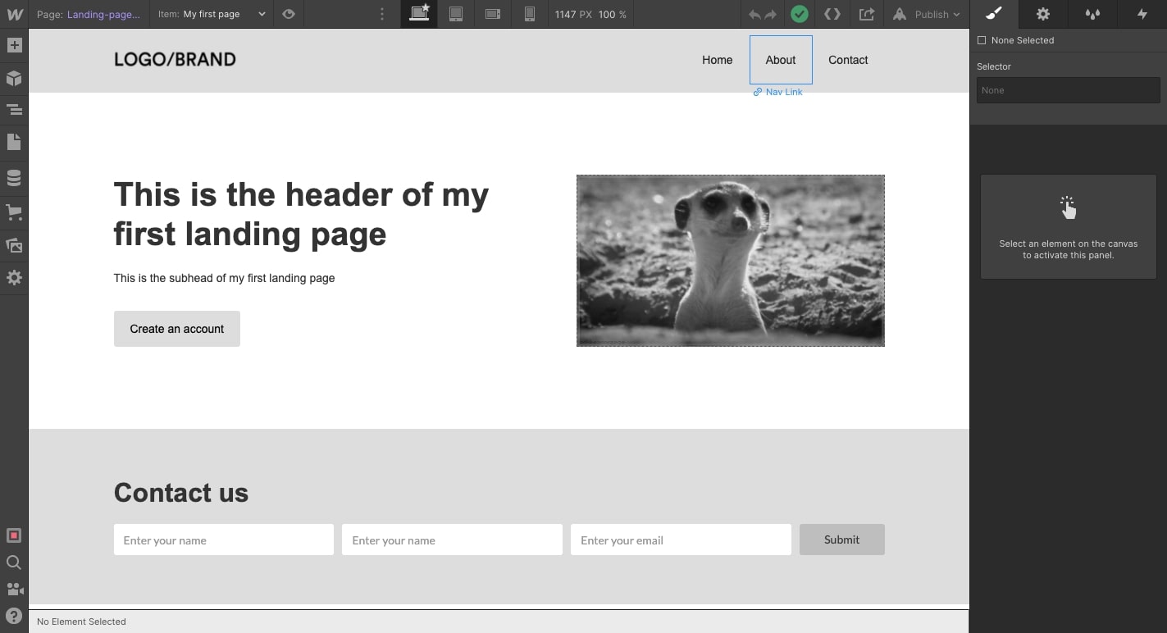The height and width of the screenshot is (633, 1167).
Task: Open the Interactions panel lightning icon
Action: (1142, 14)
